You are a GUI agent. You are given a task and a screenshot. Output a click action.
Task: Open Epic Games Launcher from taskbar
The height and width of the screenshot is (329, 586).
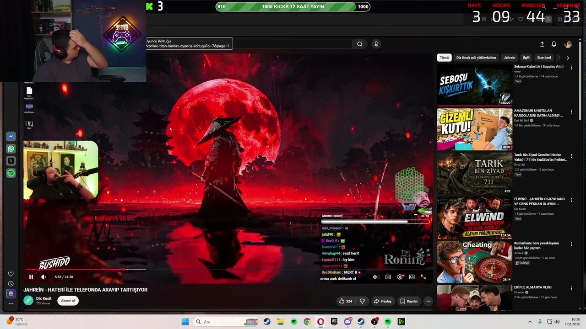(x=334, y=322)
